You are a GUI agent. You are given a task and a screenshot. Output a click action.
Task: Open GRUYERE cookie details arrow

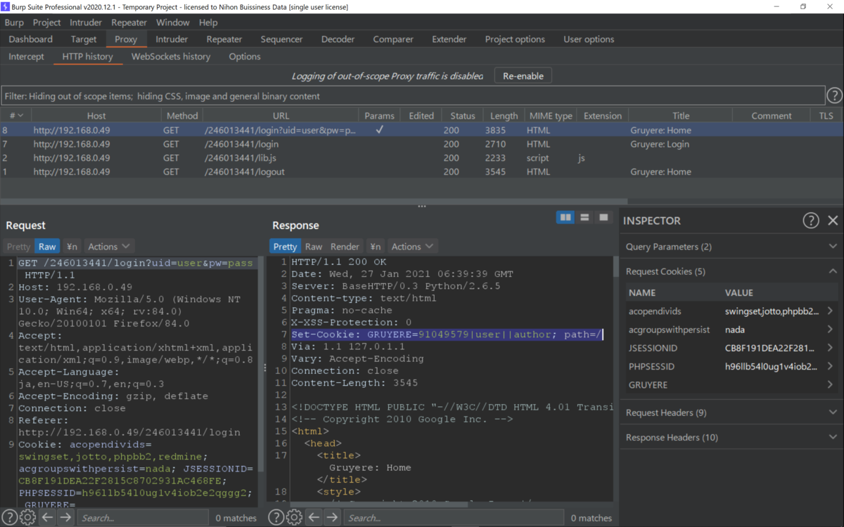[x=831, y=384]
